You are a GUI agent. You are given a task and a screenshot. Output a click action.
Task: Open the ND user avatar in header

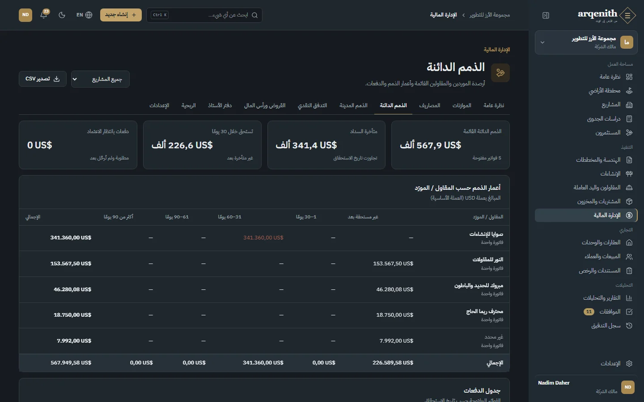[25, 15]
